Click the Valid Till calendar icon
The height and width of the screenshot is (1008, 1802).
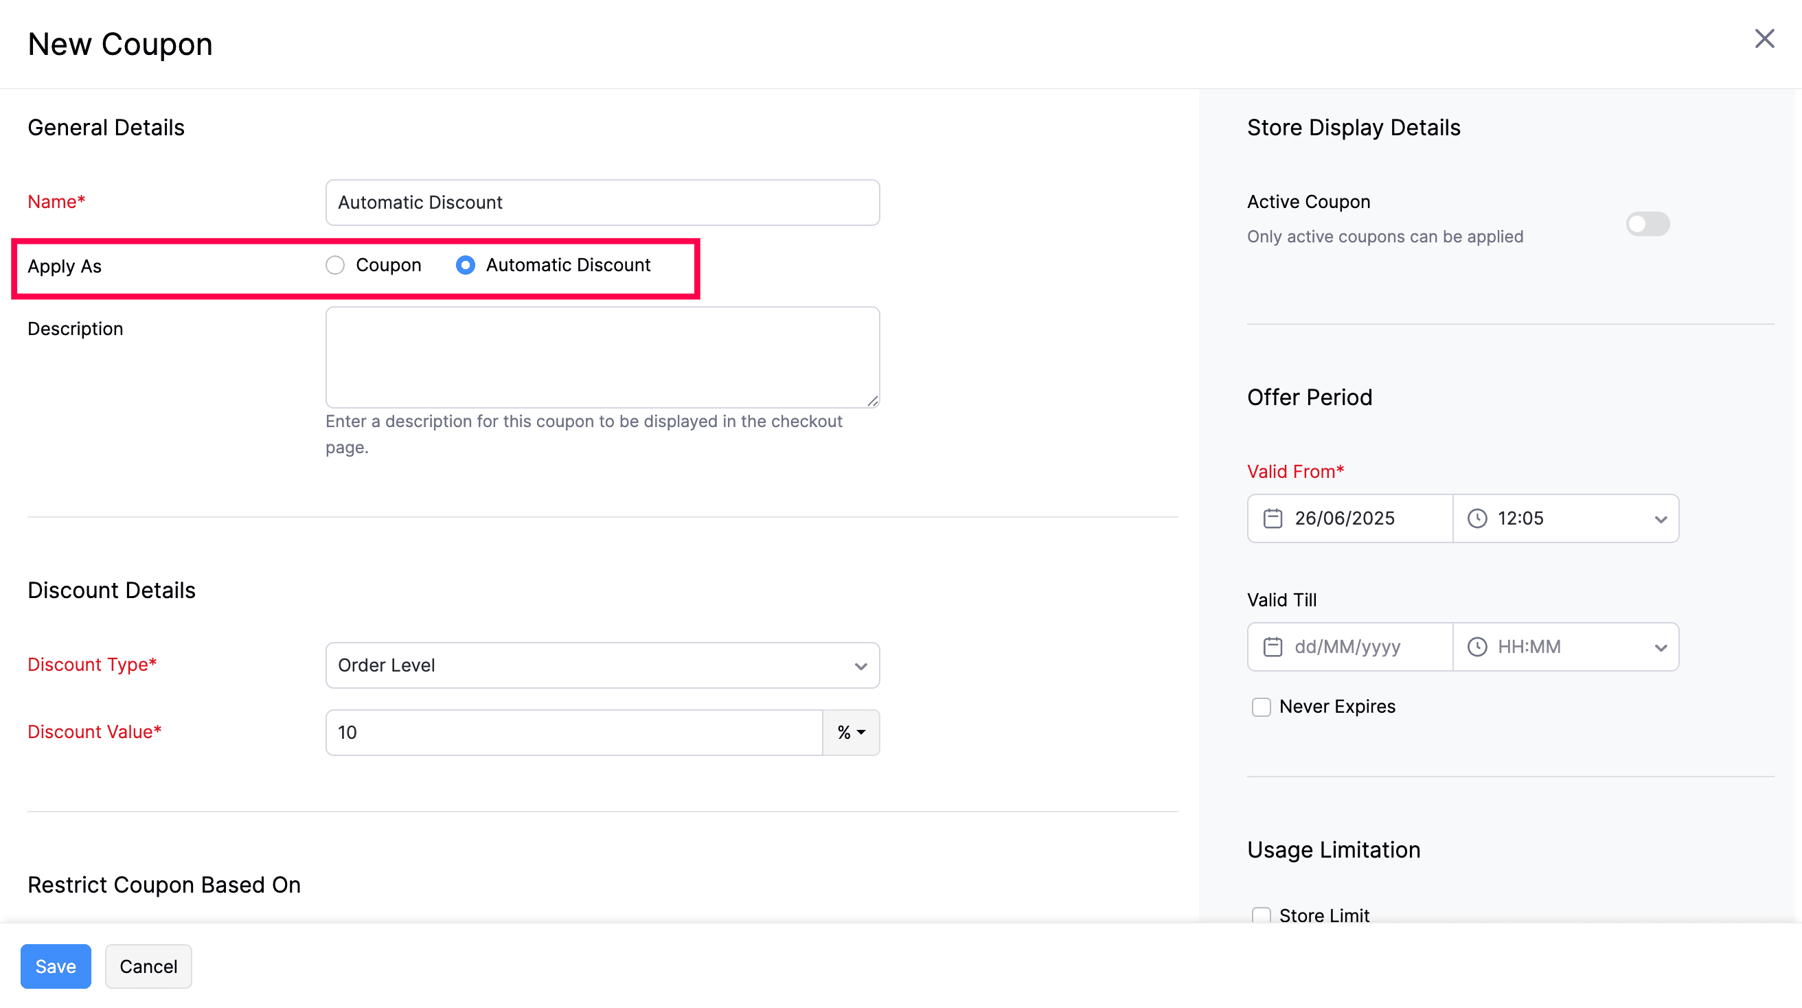point(1273,647)
